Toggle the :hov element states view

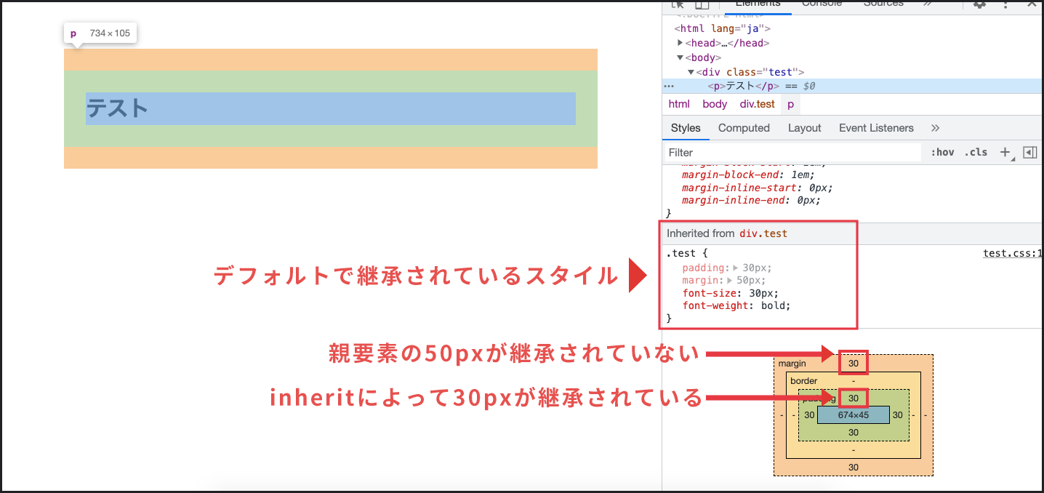coord(943,152)
